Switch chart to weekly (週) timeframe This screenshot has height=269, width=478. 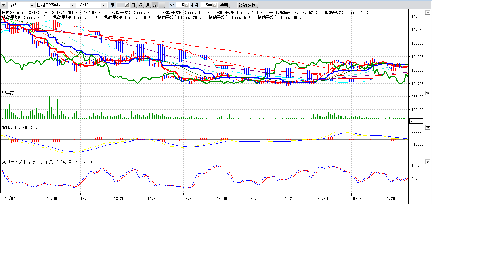coord(140,5)
